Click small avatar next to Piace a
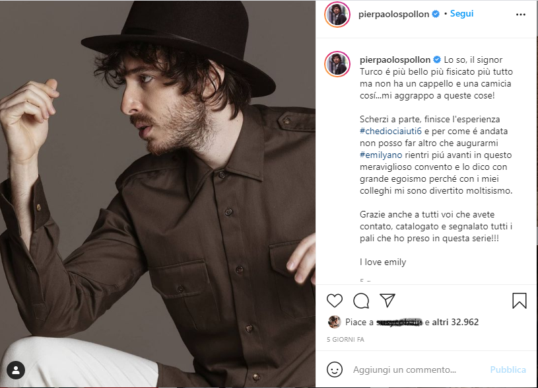The height and width of the screenshot is (388, 538). 335,322
